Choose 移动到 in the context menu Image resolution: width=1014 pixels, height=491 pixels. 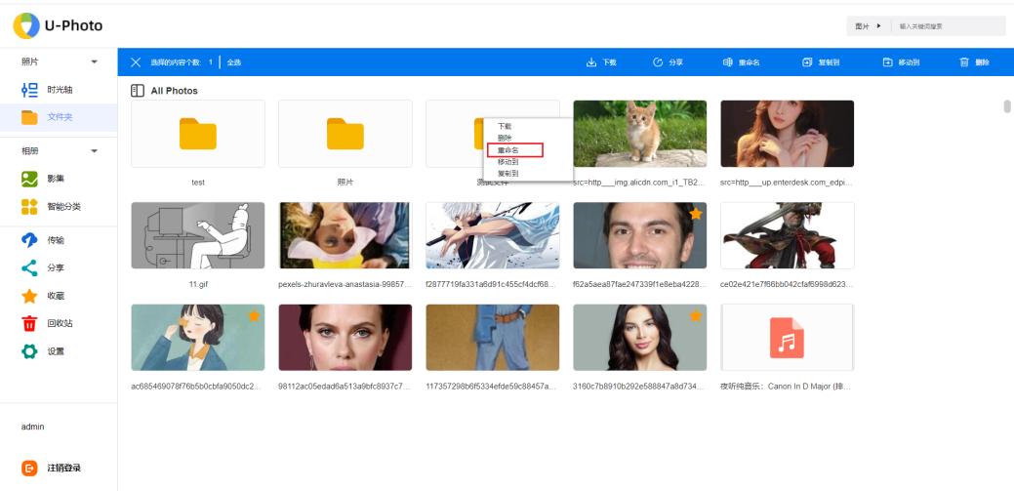coord(508,162)
